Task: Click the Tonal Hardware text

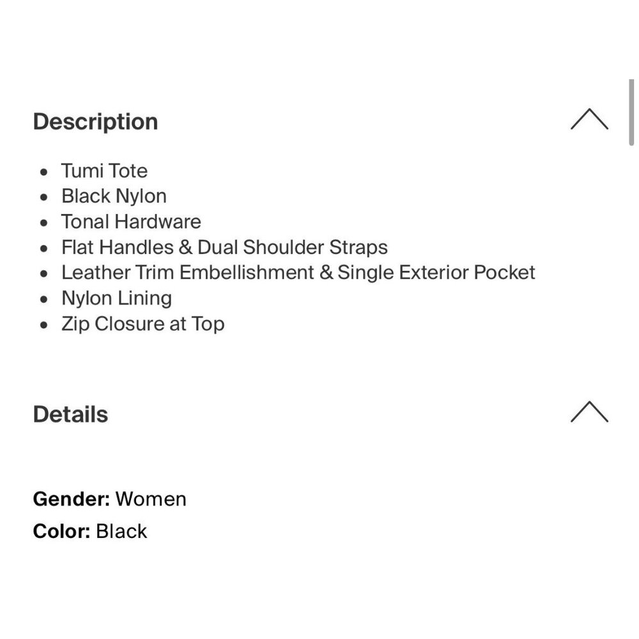Action: [x=131, y=222]
